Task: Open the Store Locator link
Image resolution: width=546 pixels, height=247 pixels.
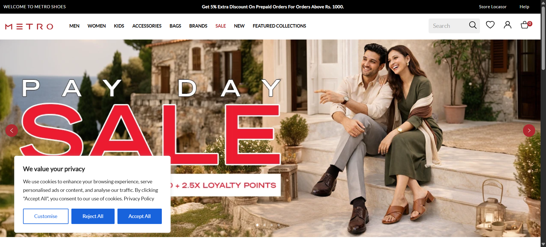Action: click(493, 7)
